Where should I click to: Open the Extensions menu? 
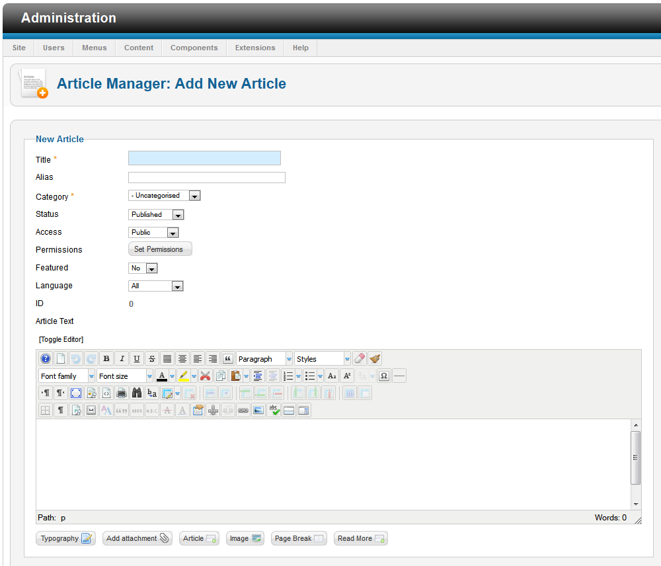click(255, 48)
